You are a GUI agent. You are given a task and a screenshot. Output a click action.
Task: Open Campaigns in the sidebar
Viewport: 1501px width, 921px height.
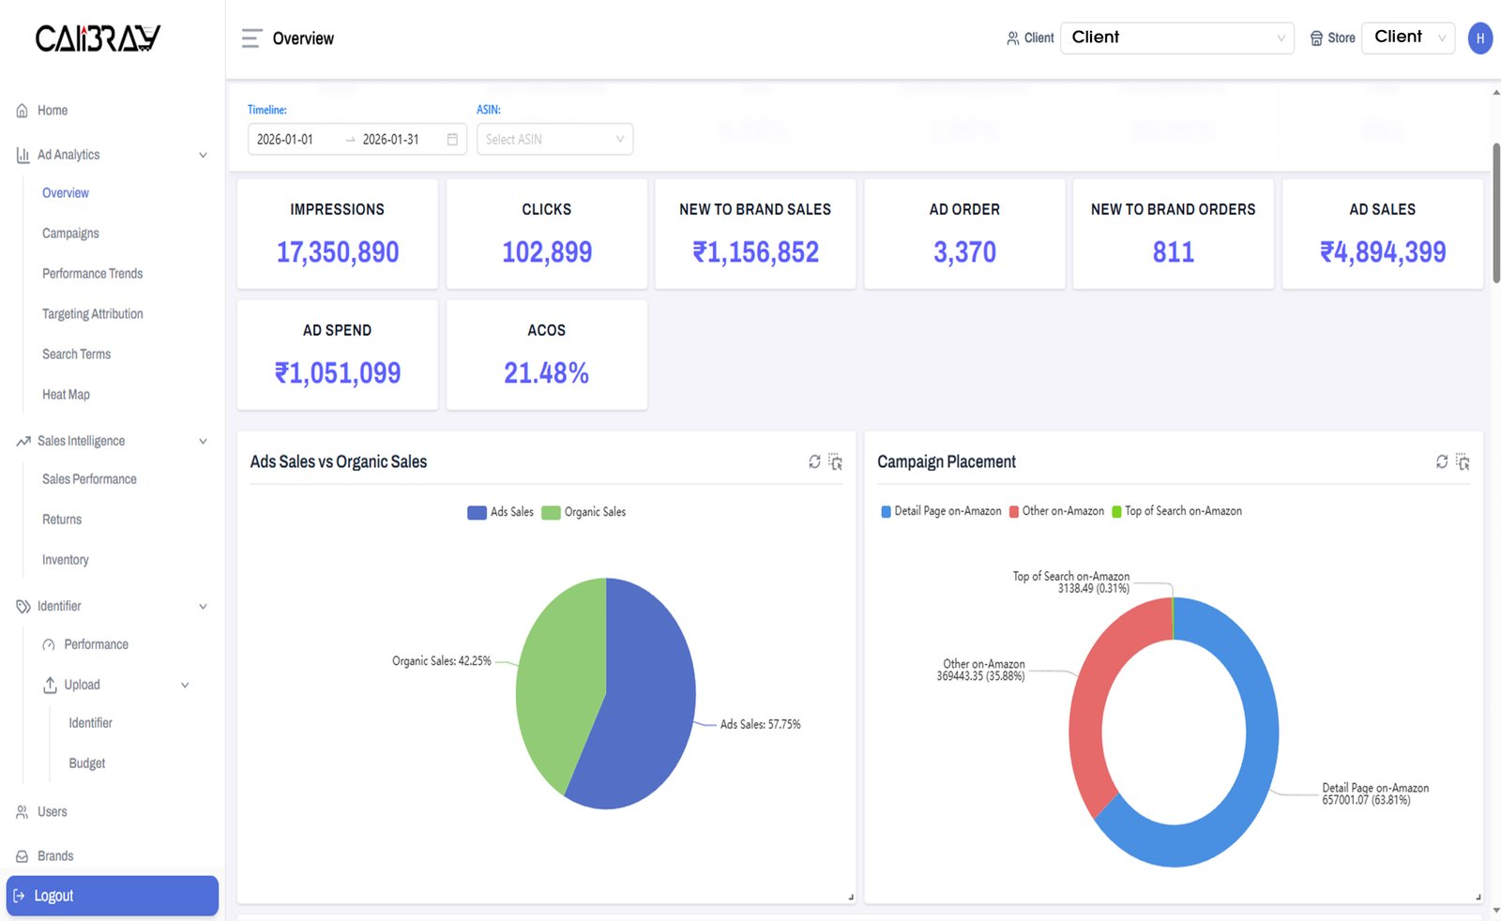[x=70, y=234]
